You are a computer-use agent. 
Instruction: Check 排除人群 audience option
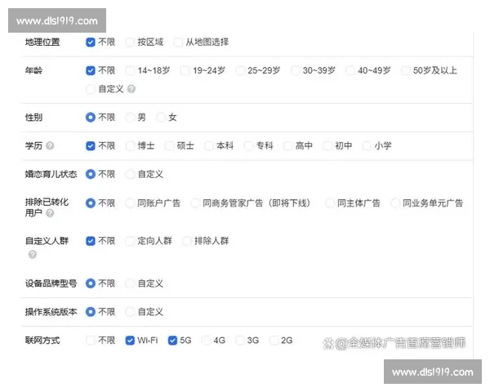186,241
